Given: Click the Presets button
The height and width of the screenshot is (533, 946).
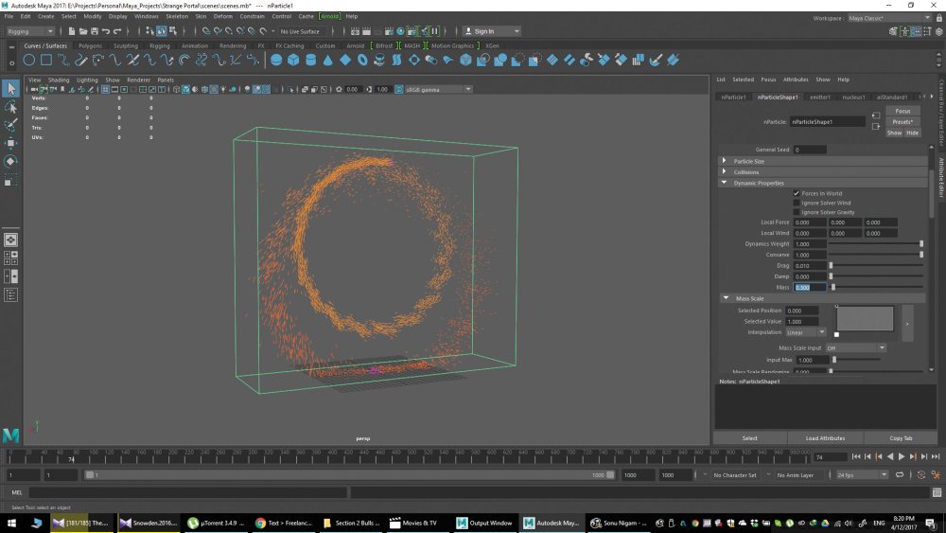Looking at the screenshot, I should tap(902, 122).
